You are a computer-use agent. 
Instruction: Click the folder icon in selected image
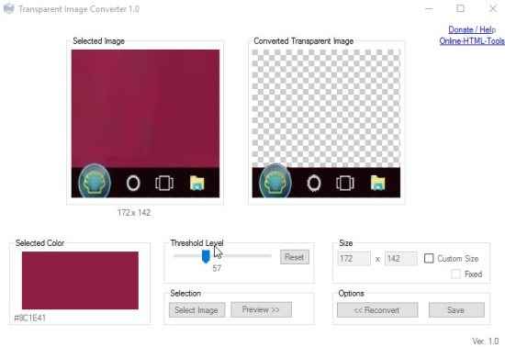[196, 184]
